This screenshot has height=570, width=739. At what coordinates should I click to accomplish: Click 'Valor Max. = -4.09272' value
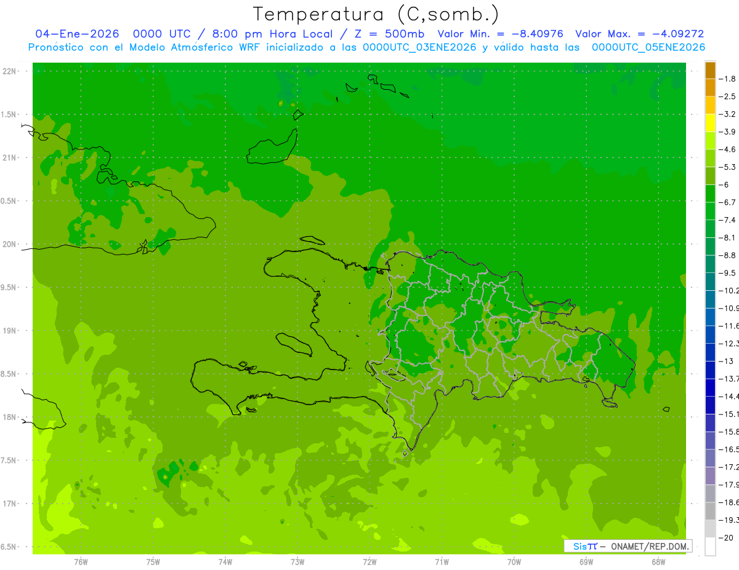click(639, 34)
